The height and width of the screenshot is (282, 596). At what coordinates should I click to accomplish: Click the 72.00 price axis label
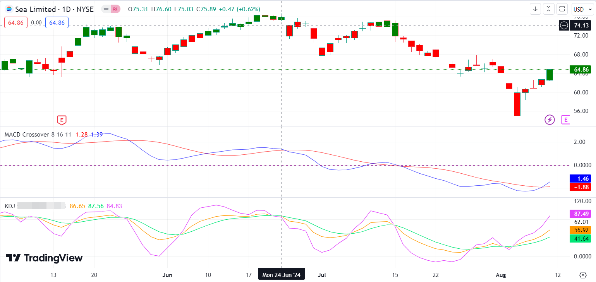point(581,36)
